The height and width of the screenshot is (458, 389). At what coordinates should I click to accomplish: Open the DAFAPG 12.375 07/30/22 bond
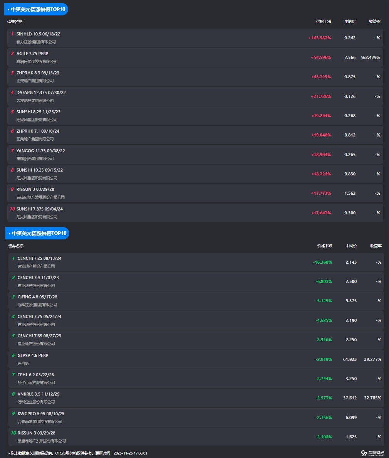click(x=41, y=93)
